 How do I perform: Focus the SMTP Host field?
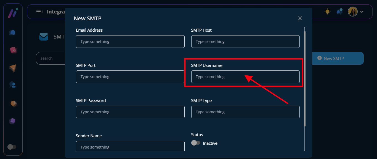click(x=245, y=42)
